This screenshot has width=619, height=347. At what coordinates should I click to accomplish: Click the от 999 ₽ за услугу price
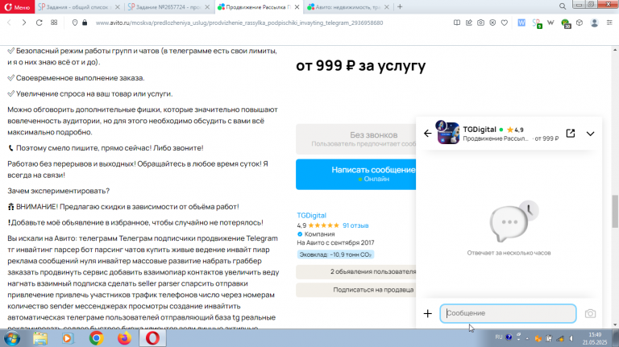(361, 65)
